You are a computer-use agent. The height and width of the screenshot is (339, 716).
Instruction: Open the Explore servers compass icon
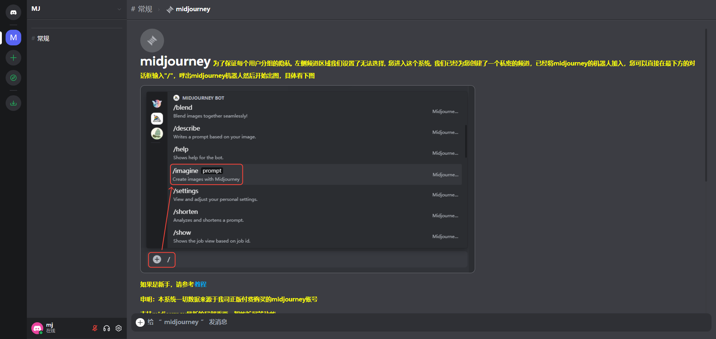pyautogui.click(x=13, y=78)
